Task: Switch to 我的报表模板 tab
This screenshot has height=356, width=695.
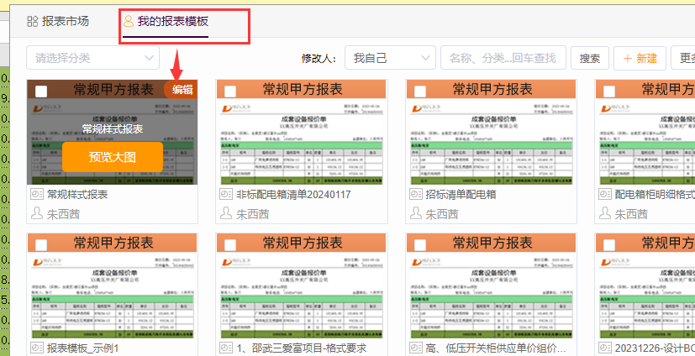Action: click(166, 21)
